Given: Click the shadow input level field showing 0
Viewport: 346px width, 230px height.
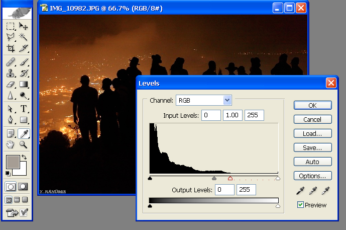Looking at the screenshot, I should point(211,115).
